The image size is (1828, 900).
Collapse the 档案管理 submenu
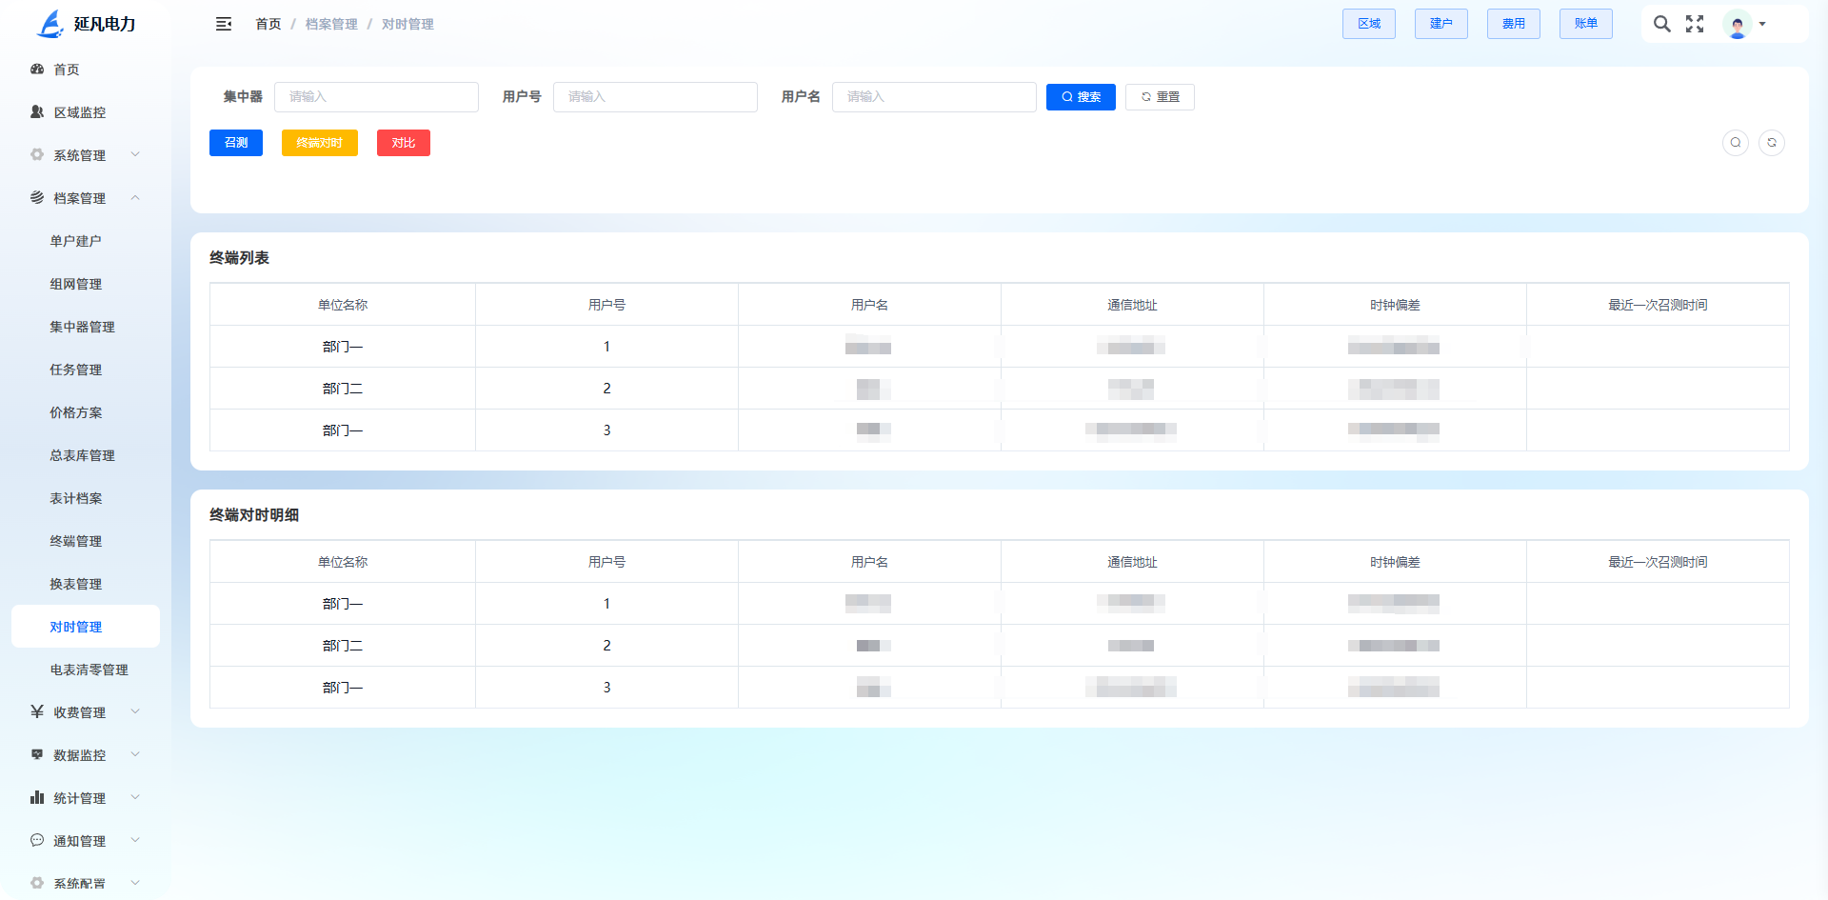point(86,198)
